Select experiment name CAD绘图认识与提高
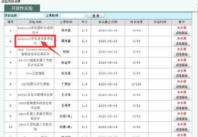The height and width of the screenshot is (137, 198). (x=35, y=84)
